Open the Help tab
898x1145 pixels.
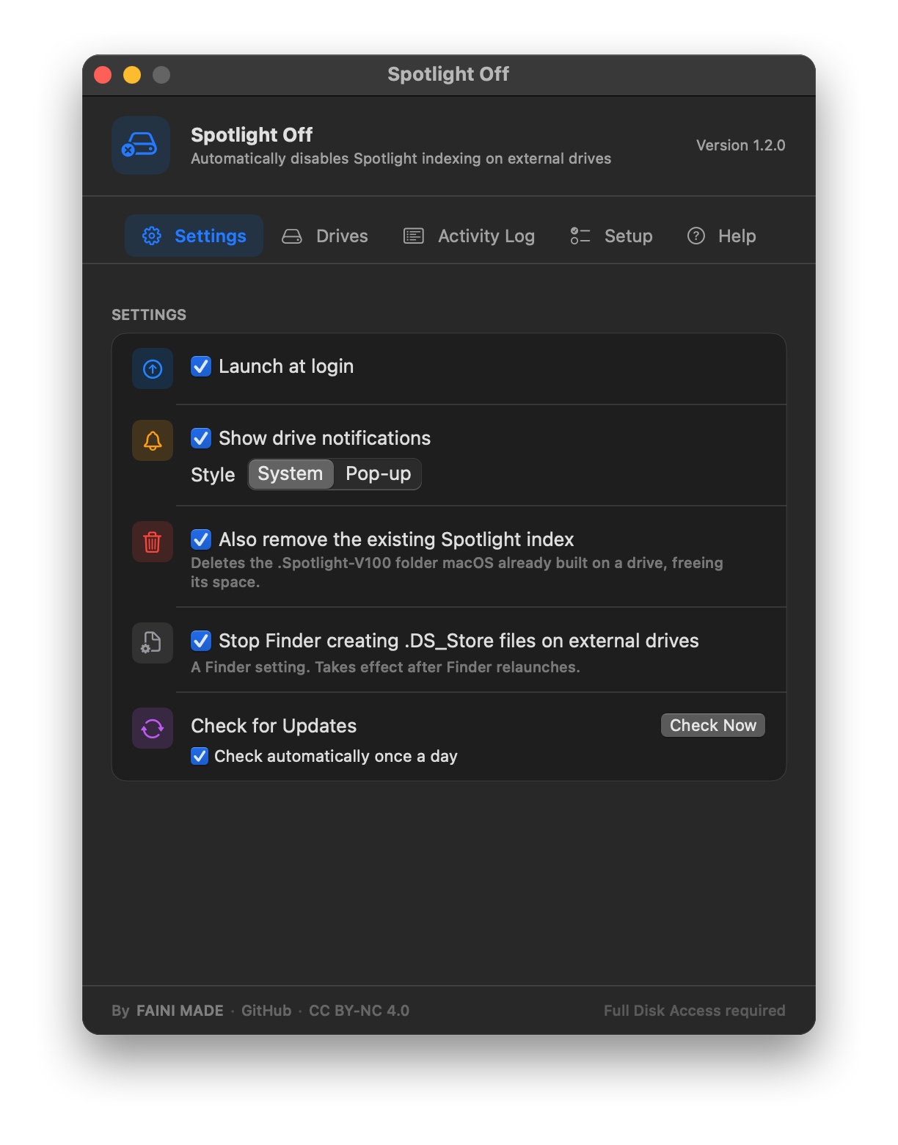coord(721,236)
